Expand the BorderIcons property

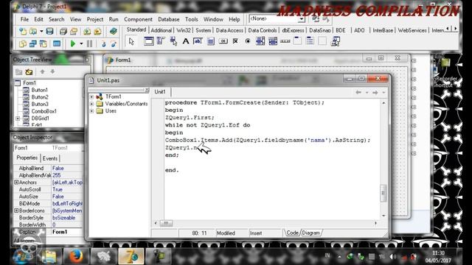point(16,211)
